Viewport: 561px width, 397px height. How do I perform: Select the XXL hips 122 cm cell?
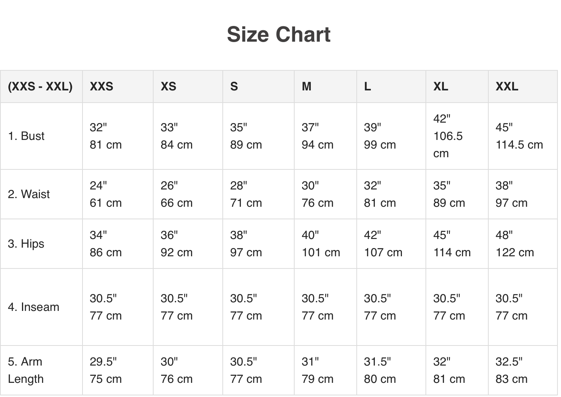(515, 244)
